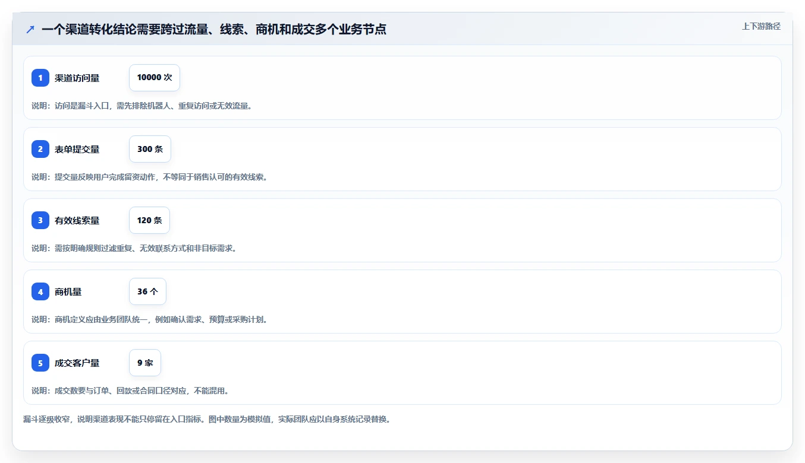Click the step 5 number badge
The image size is (805, 463).
pos(40,363)
